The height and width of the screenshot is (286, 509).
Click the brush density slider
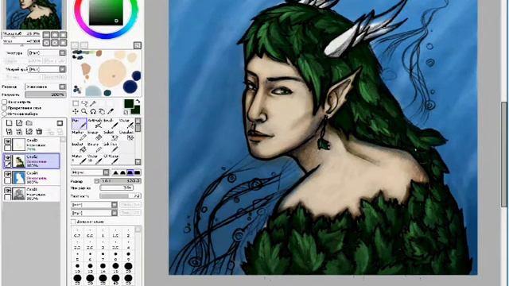(x=120, y=196)
